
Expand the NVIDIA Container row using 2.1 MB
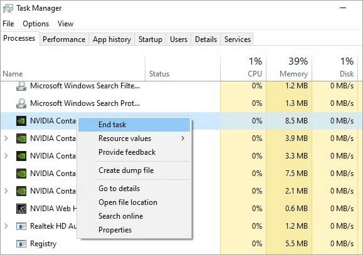click(x=6, y=191)
